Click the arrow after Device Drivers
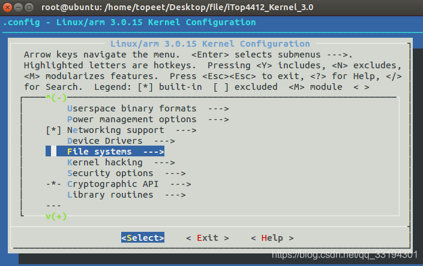Screen dimensions: 423x266 tap(164, 141)
